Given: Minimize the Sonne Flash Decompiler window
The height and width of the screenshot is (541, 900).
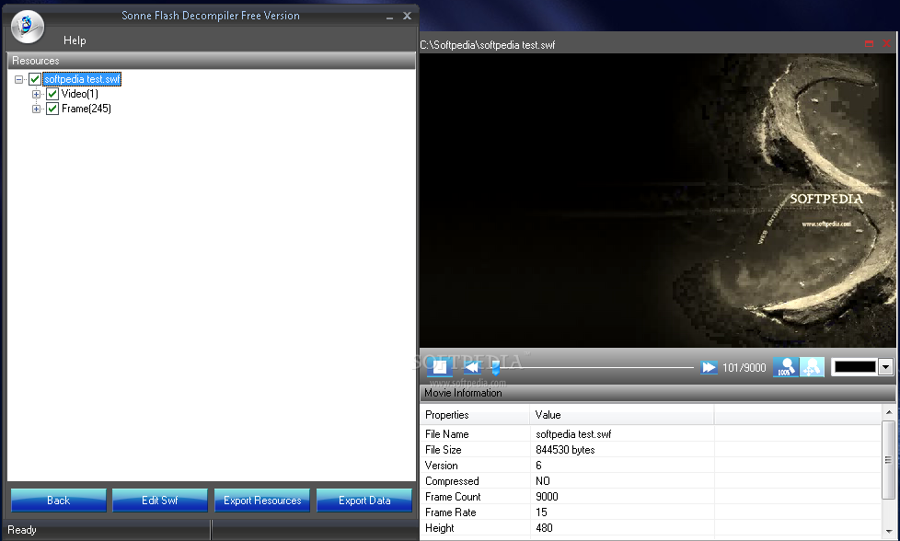Looking at the screenshot, I should pos(390,17).
